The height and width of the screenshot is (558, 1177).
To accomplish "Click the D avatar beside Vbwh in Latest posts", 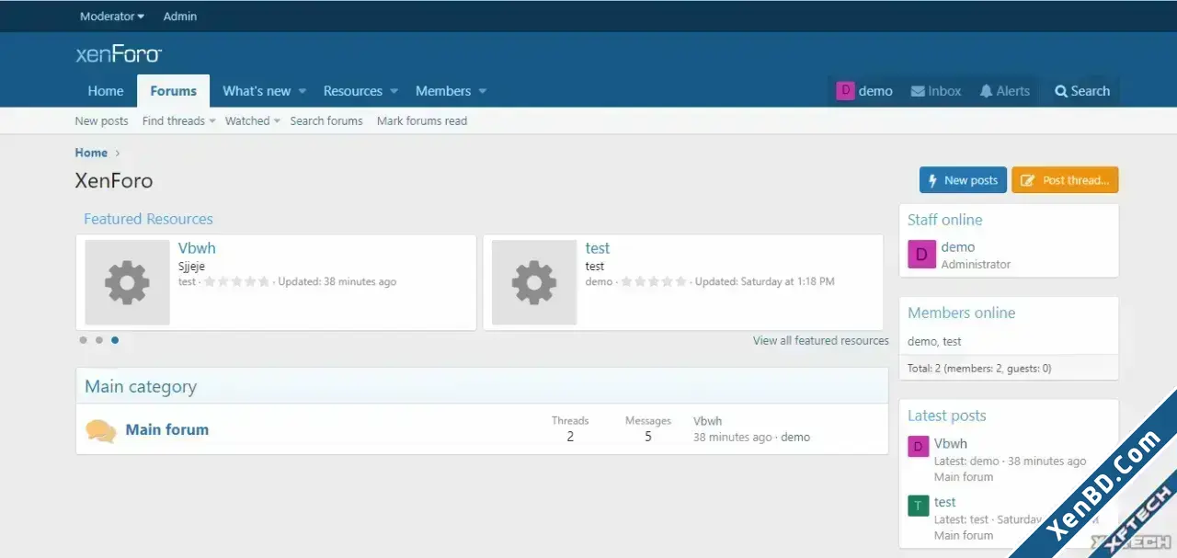I will 918,447.
